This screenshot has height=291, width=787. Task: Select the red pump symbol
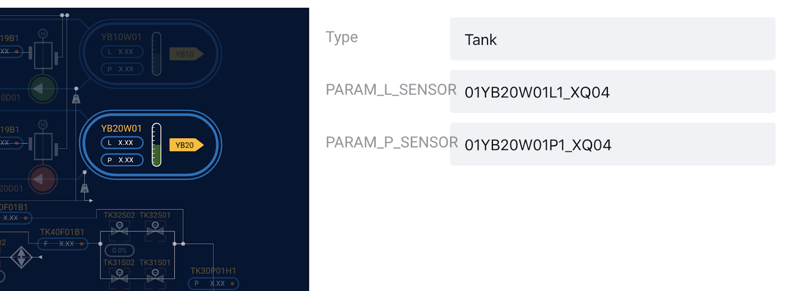(43, 180)
